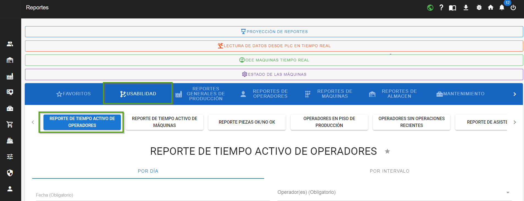Mark report as favorite with star
Image resolution: width=524 pixels, height=201 pixels.
coord(387,151)
